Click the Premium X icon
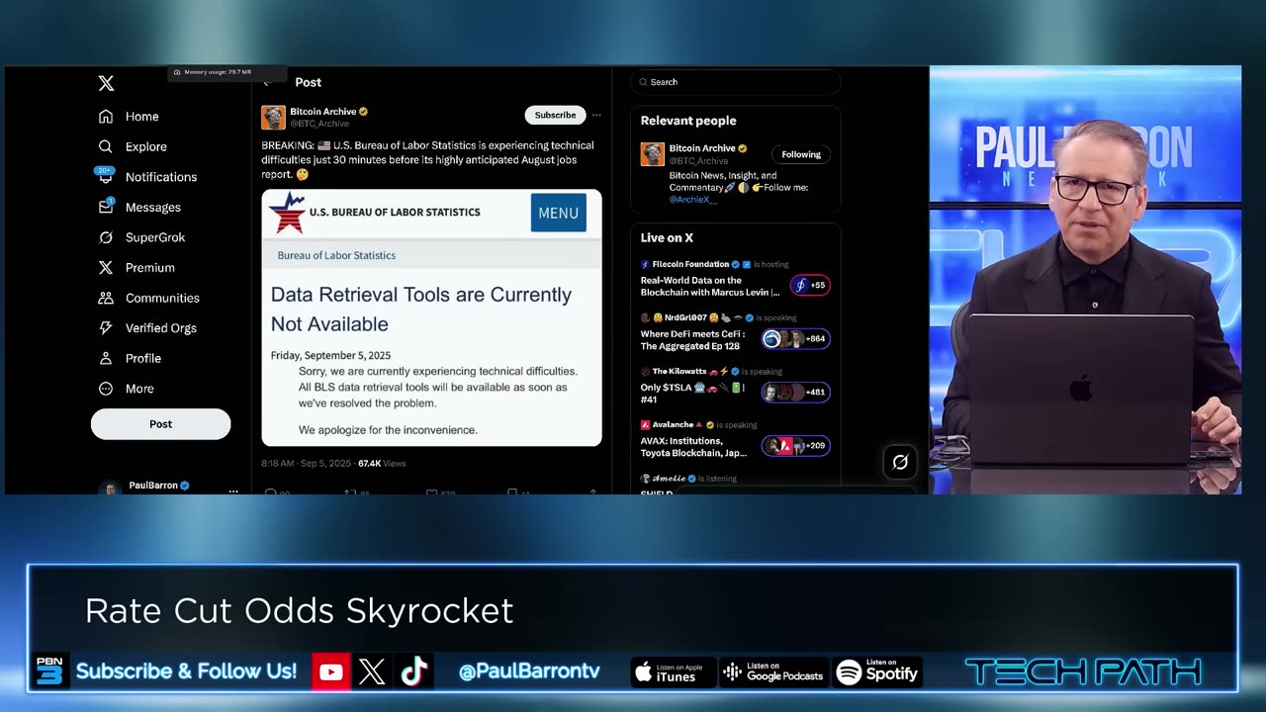Screen dimensions: 1266x712 click(106, 268)
